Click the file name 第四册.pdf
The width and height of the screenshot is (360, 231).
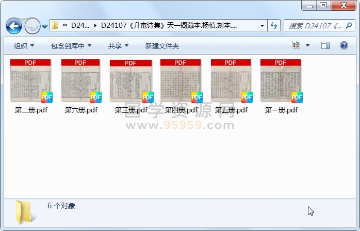tap(181, 110)
